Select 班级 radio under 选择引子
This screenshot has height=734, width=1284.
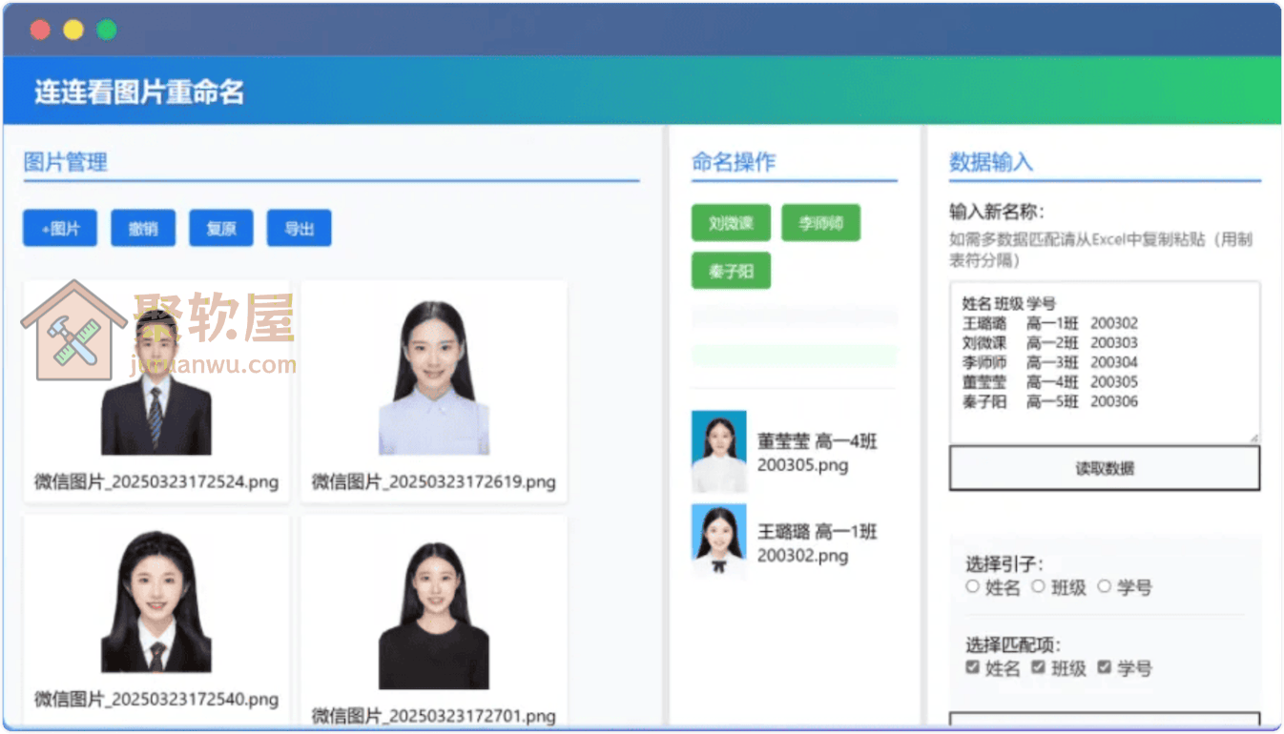coord(1038,586)
